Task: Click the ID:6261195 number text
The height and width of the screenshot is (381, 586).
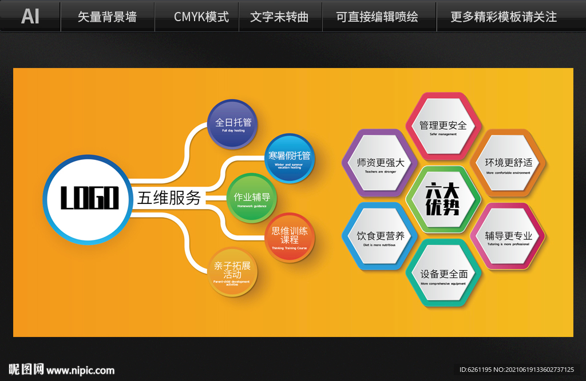Action: 476,370
